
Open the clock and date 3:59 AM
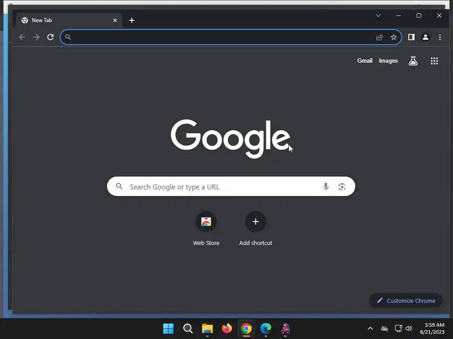point(432,328)
